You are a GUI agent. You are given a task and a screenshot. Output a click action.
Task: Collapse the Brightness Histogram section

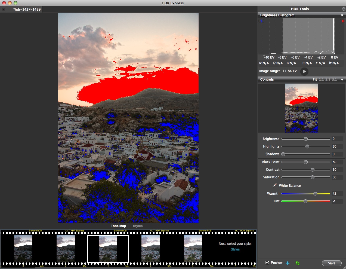click(342, 16)
